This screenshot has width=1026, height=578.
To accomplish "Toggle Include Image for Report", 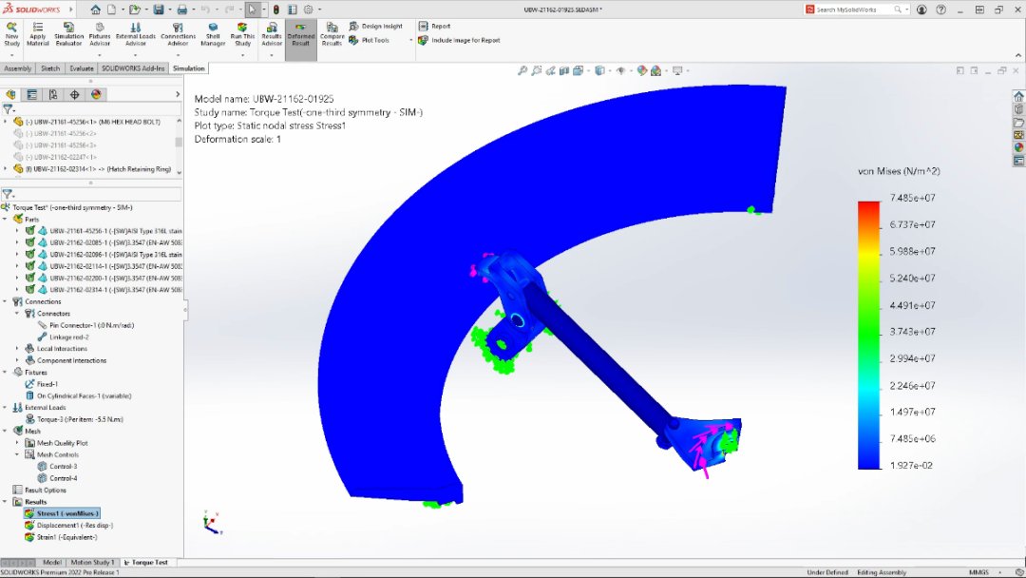I will [x=459, y=41].
